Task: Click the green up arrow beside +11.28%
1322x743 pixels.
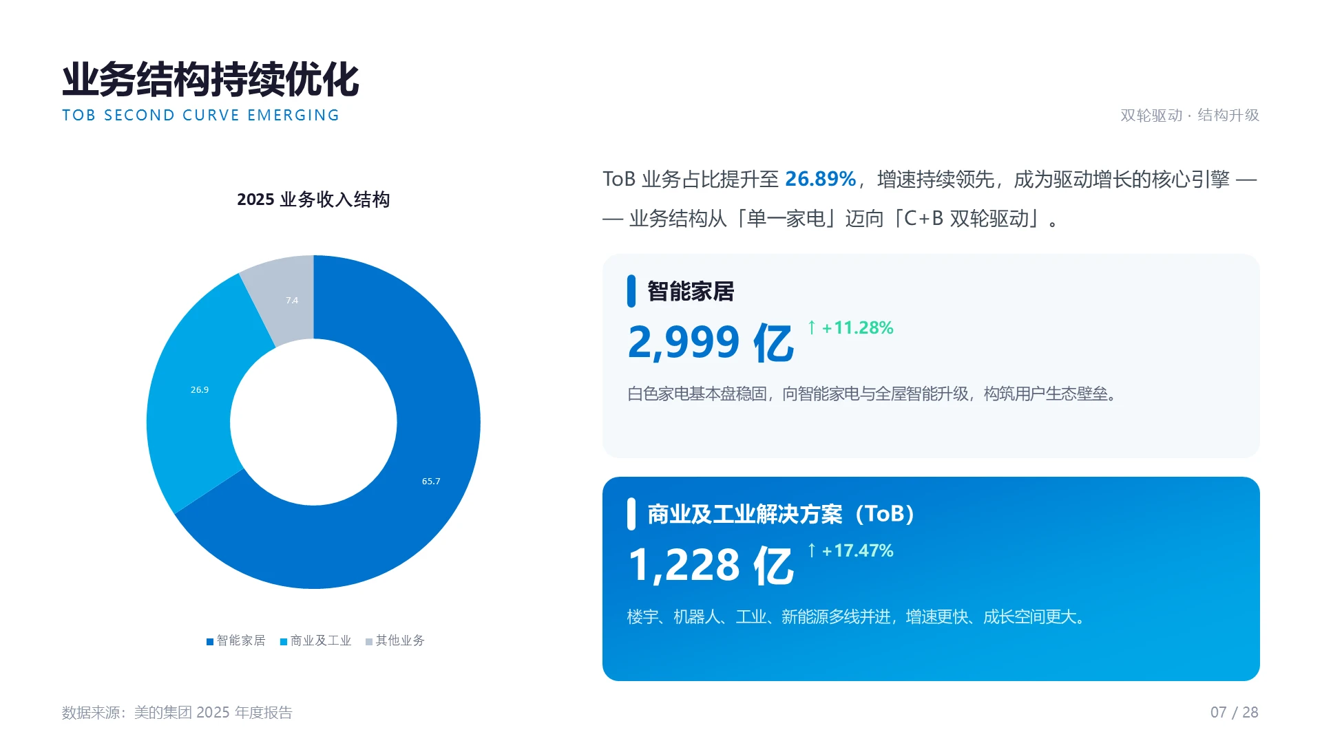Action: coord(812,327)
